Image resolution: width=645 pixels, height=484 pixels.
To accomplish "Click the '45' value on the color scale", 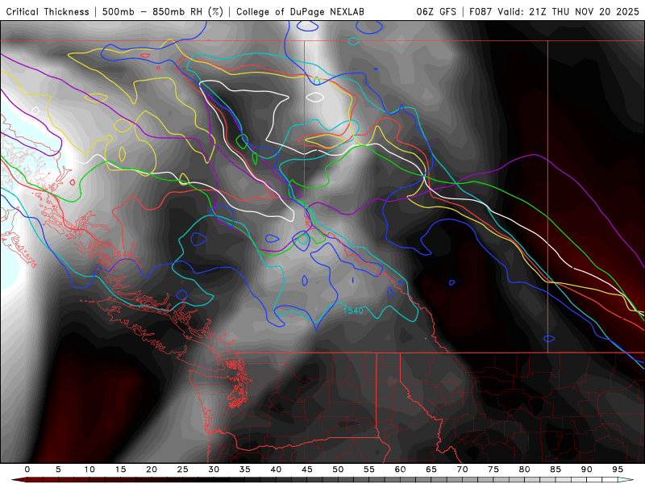I will [x=307, y=469].
